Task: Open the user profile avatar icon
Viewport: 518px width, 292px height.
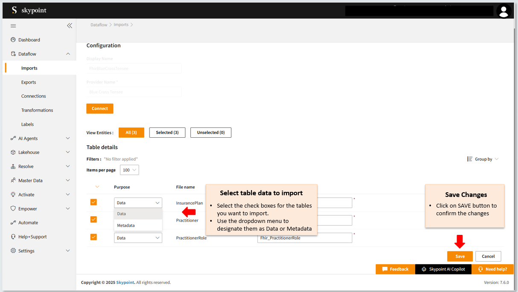Action: pos(504,11)
